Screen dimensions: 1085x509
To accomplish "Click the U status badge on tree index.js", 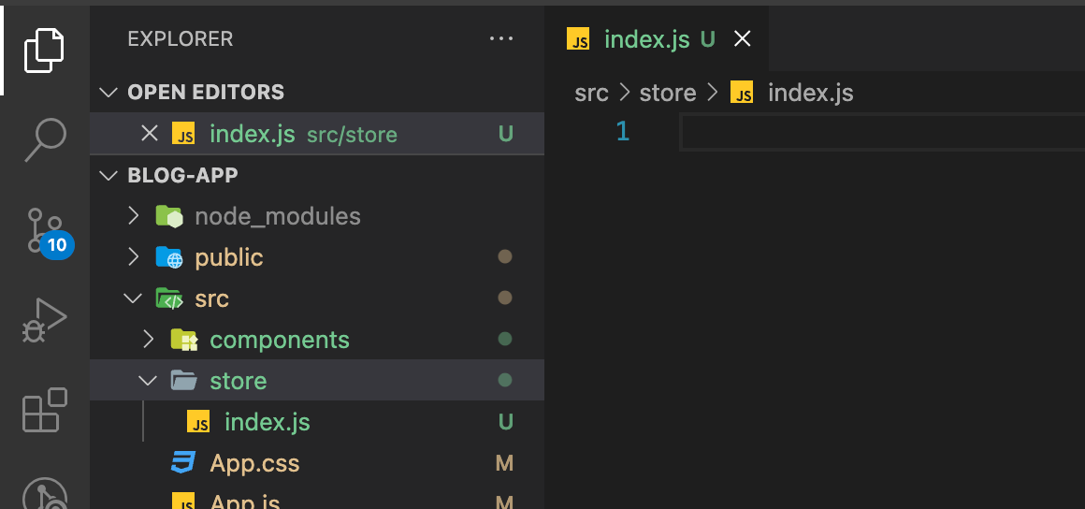I will (506, 422).
